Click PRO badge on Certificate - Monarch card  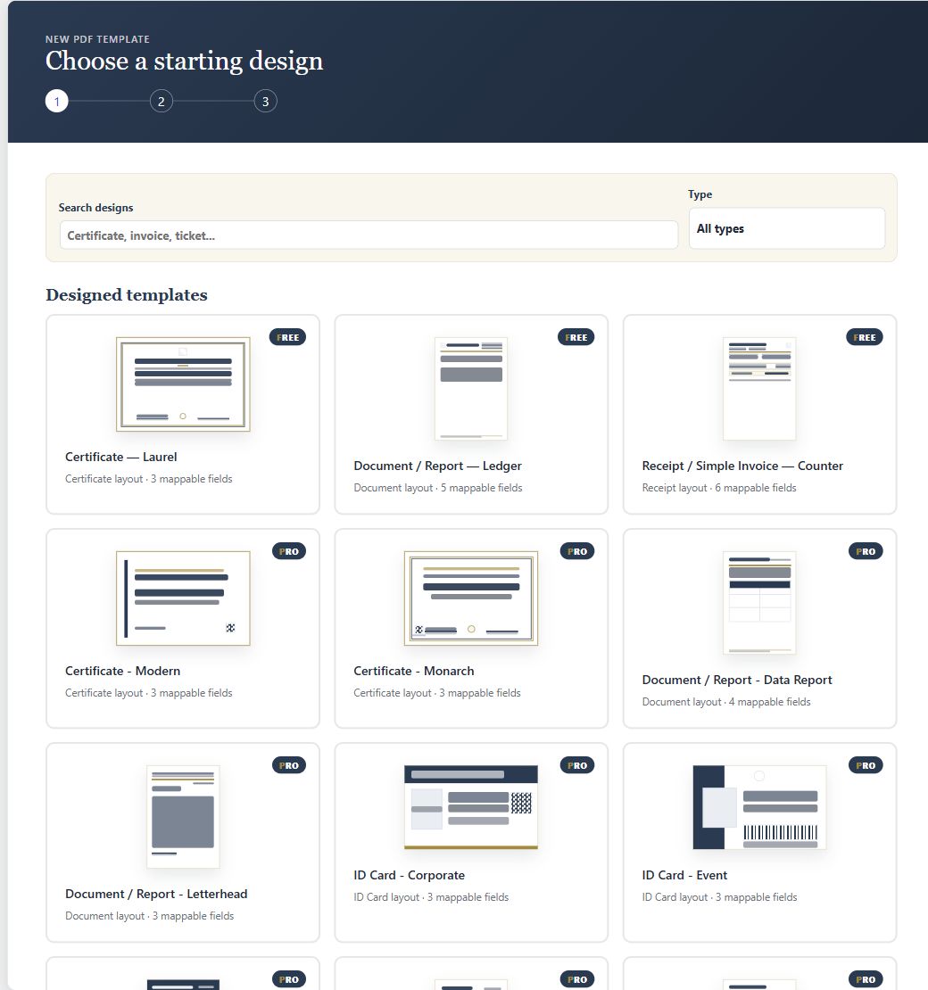click(577, 551)
